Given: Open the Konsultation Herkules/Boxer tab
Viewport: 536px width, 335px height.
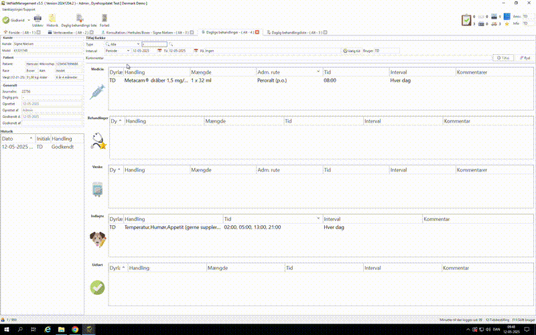Looking at the screenshot, I should pos(147,32).
